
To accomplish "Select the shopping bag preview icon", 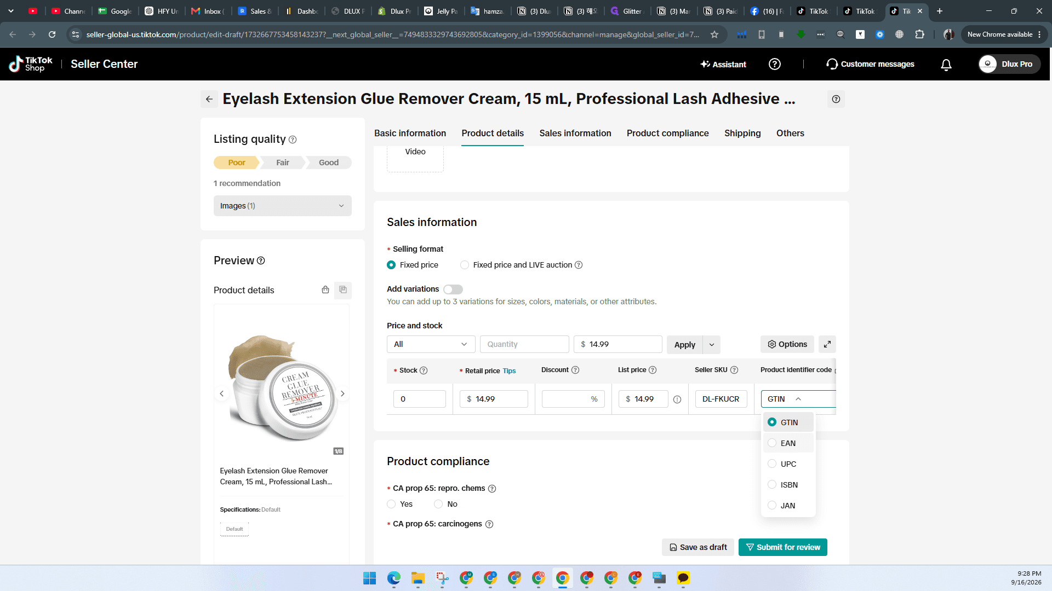I will click(325, 289).
